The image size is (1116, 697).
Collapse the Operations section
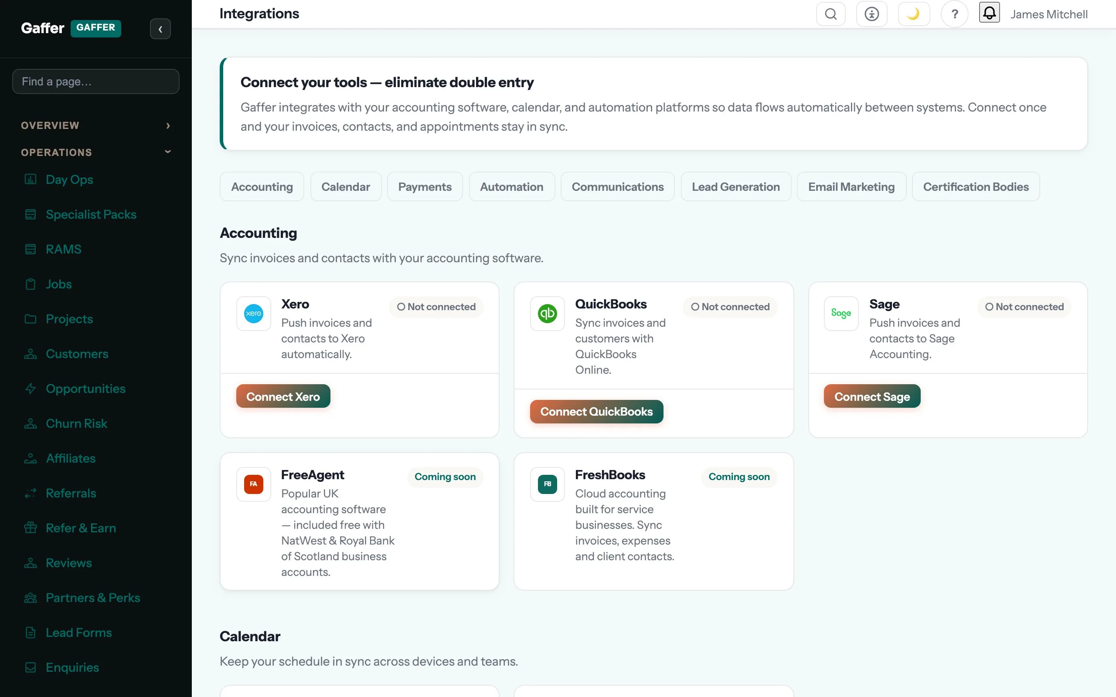96,152
